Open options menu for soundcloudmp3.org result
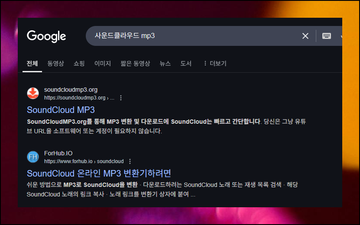Image resolution: width=360 pixels, height=225 pixels. [121, 98]
